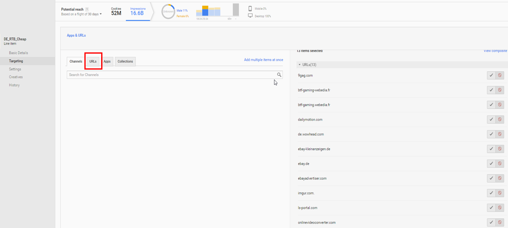508x228 pixels.
Task: Open History in sidebar
Action: click(14, 85)
